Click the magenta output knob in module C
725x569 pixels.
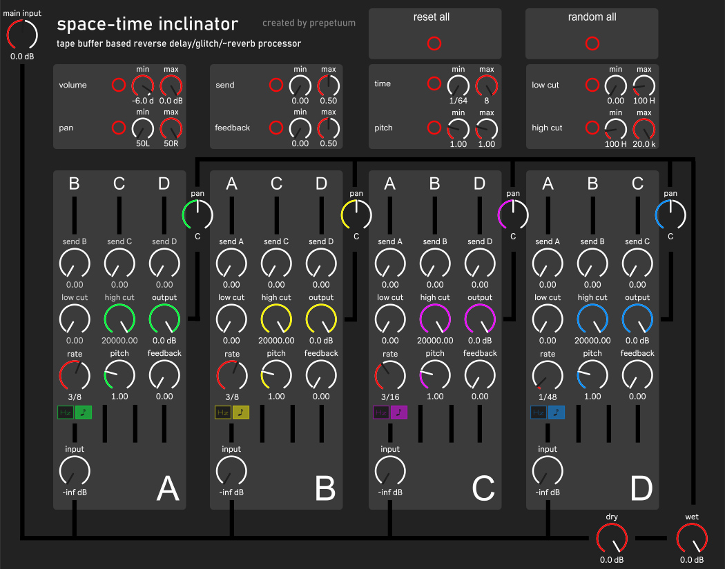tap(480, 319)
